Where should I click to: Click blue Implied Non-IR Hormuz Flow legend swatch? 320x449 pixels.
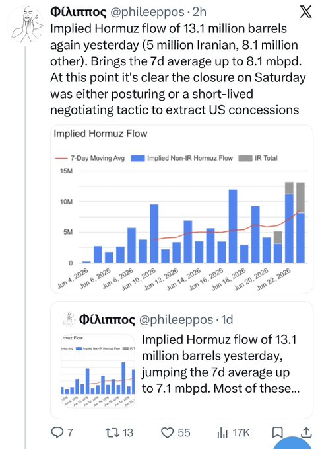pos(137,158)
